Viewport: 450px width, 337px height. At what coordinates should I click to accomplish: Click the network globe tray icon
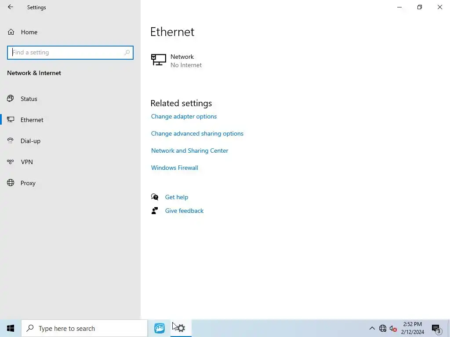point(383,328)
